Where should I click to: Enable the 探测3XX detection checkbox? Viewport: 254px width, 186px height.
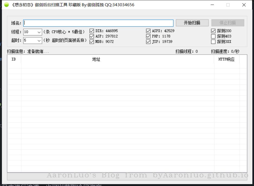point(213,42)
